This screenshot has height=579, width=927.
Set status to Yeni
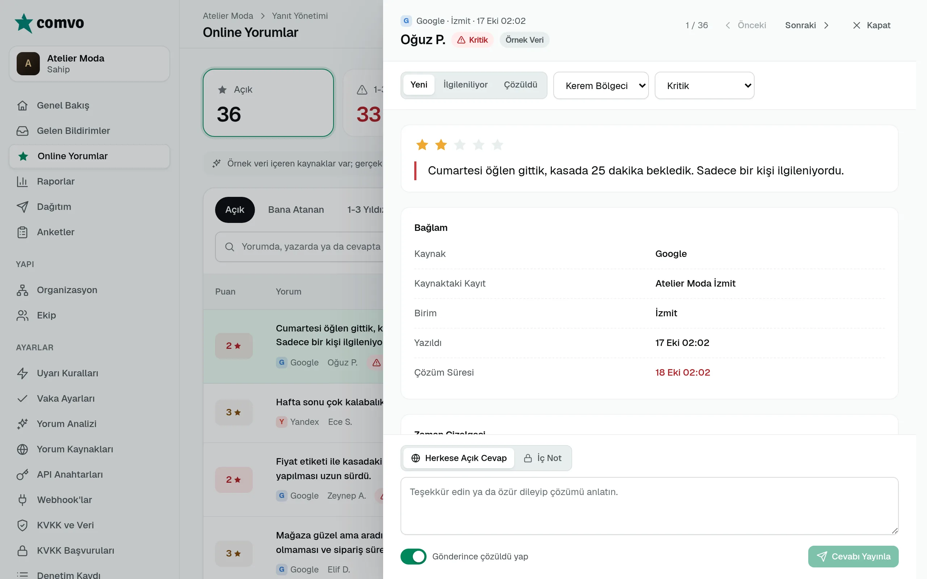point(419,85)
